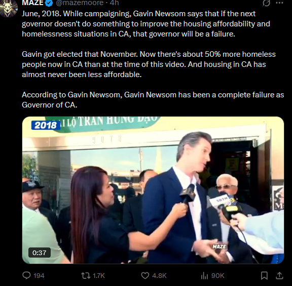Open the @mazemoore handle link
This screenshot has height=286, width=292.
[x=80, y=3]
